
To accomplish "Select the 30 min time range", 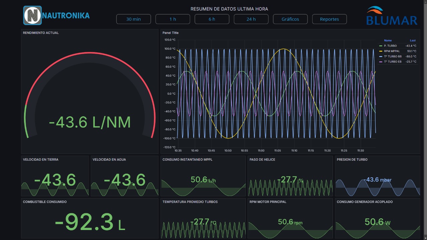I will [x=133, y=19].
